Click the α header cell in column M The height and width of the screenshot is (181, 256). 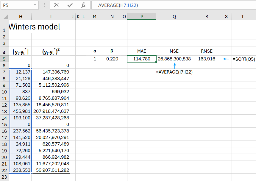coord(95,51)
